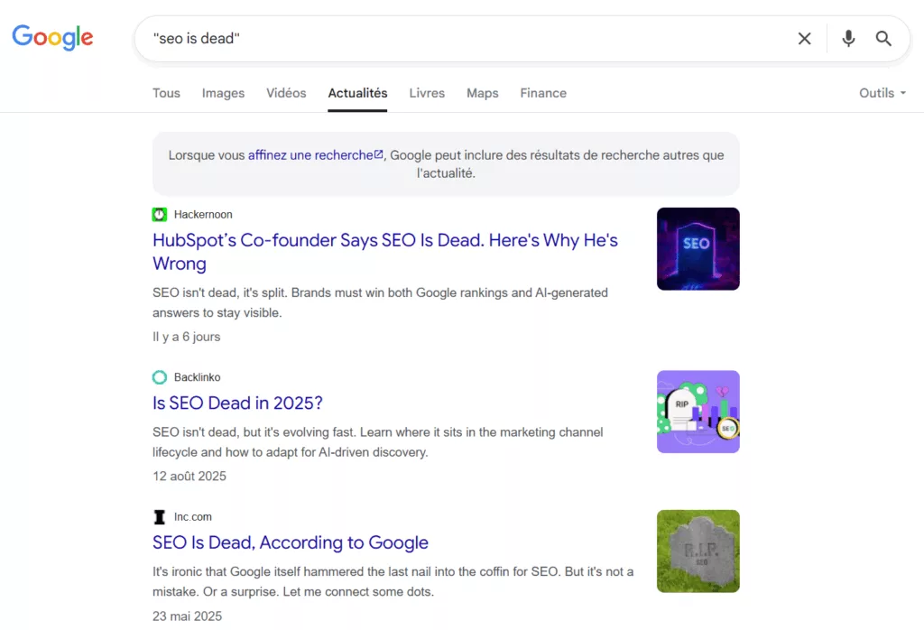Open 'SEO Is Dead, According to Google'

click(290, 542)
